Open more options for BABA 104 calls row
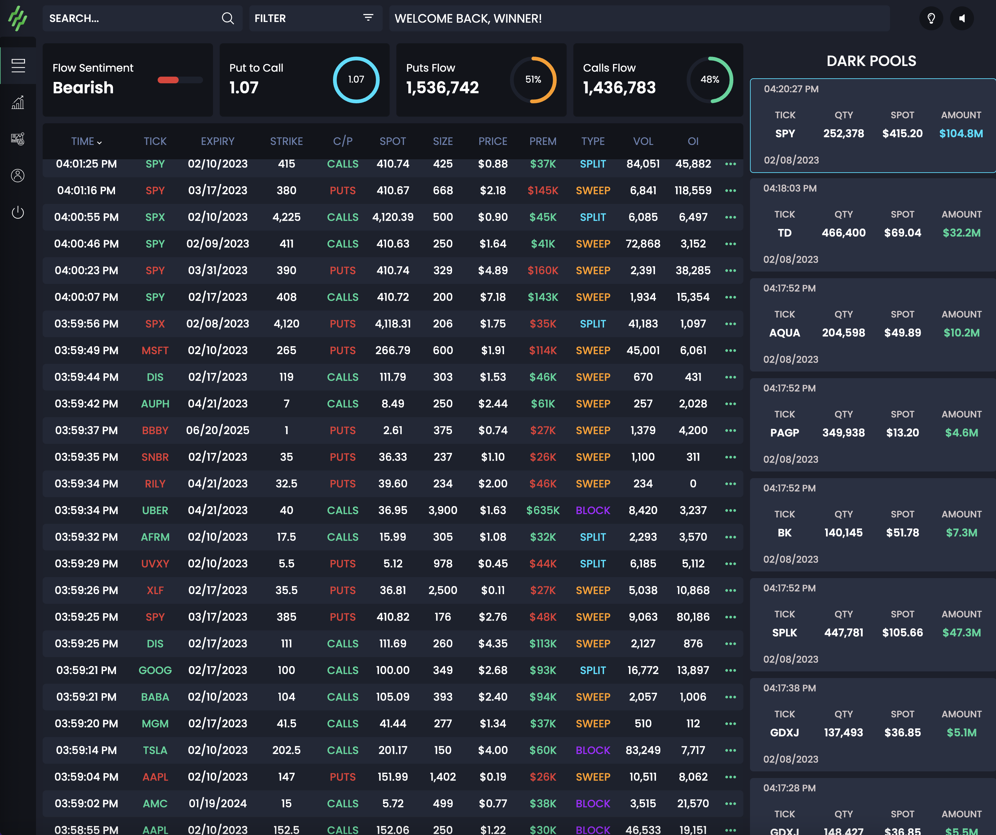Screen dimensions: 996x835 (730, 697)
